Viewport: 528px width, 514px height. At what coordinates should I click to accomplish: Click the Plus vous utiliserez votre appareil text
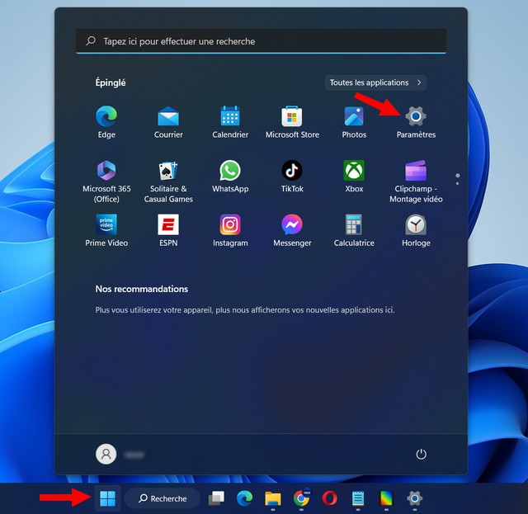tap(245, 310)
